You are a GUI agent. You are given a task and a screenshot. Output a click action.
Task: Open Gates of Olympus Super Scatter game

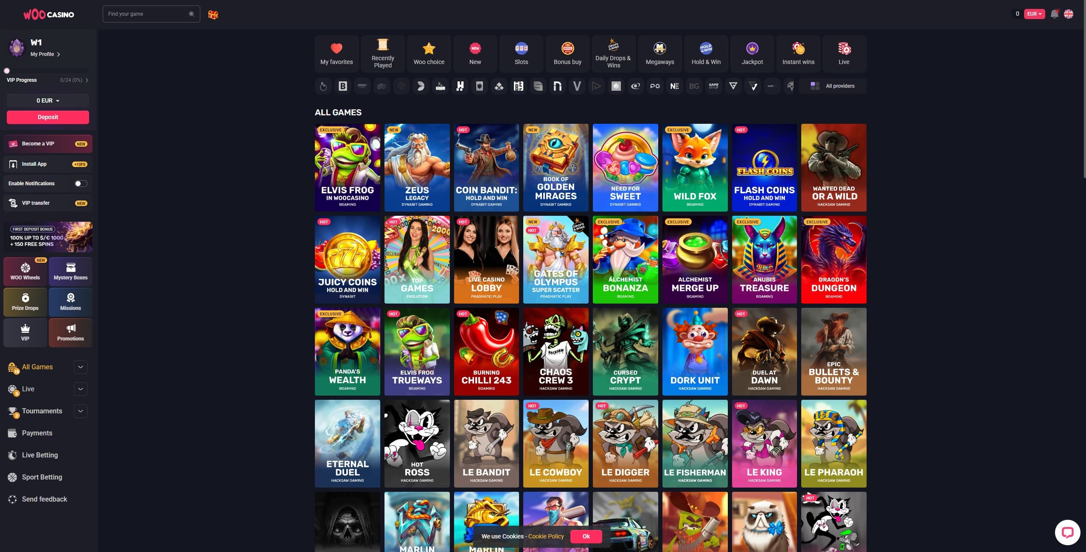tap(556, 259)
